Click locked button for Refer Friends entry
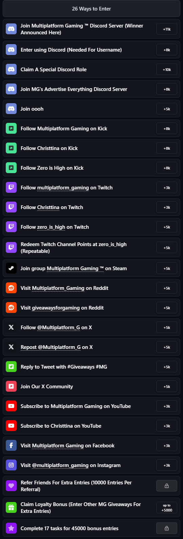183x539 pixels. point(167,486)
